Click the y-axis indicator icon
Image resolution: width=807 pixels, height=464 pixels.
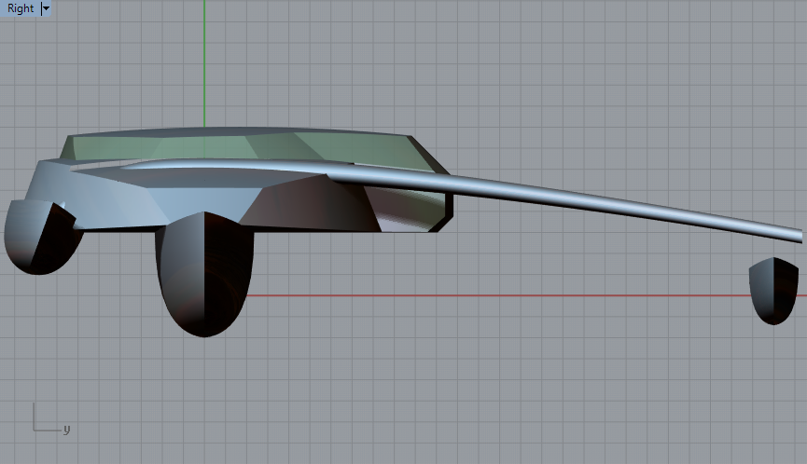[51, 418]
